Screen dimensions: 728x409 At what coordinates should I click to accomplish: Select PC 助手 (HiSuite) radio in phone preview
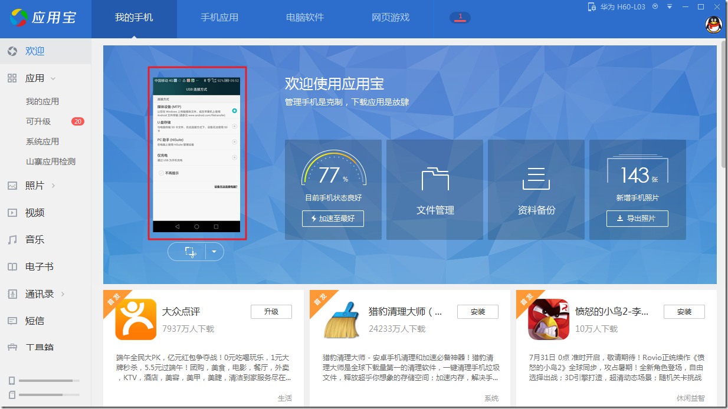234,142
